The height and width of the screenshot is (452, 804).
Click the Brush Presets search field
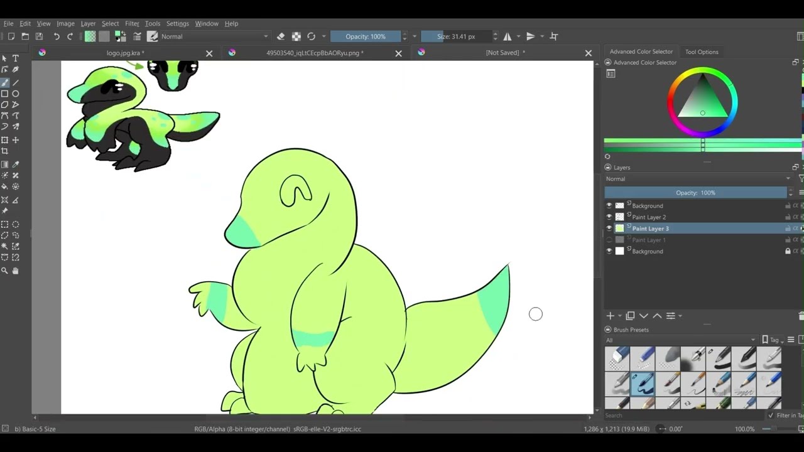[x=685, y=415]
